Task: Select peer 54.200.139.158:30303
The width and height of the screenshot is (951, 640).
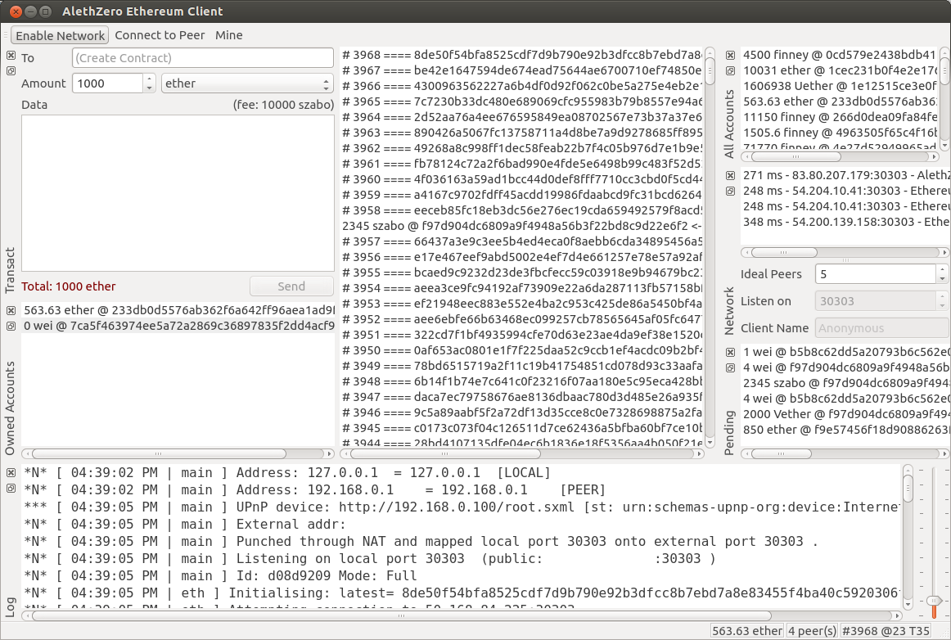Action: (x=845, y=222)
